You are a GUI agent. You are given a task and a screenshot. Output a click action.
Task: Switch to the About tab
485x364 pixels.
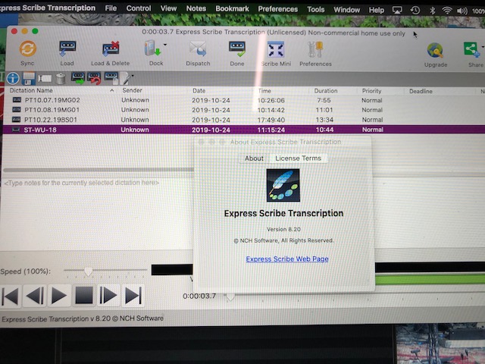pyautogui.click(x=254, y=158)
